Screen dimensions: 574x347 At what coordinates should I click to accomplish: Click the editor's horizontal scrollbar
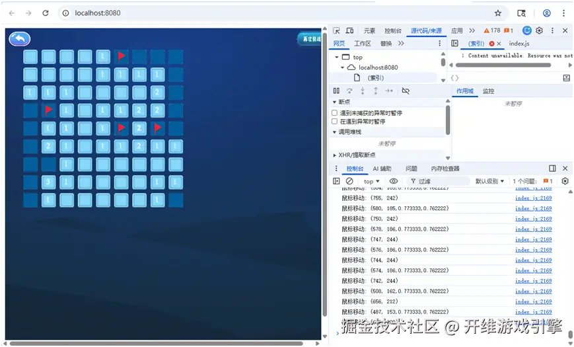click(503, 65)
